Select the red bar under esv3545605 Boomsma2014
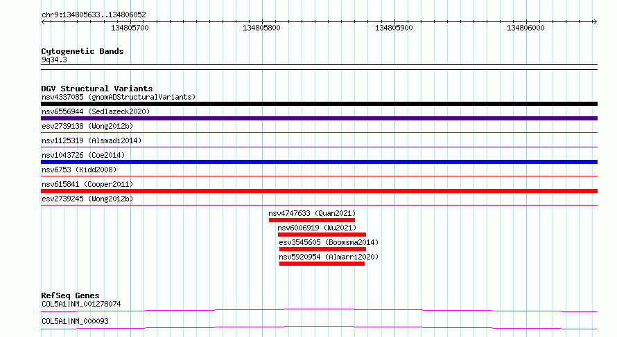 (322, 249)
